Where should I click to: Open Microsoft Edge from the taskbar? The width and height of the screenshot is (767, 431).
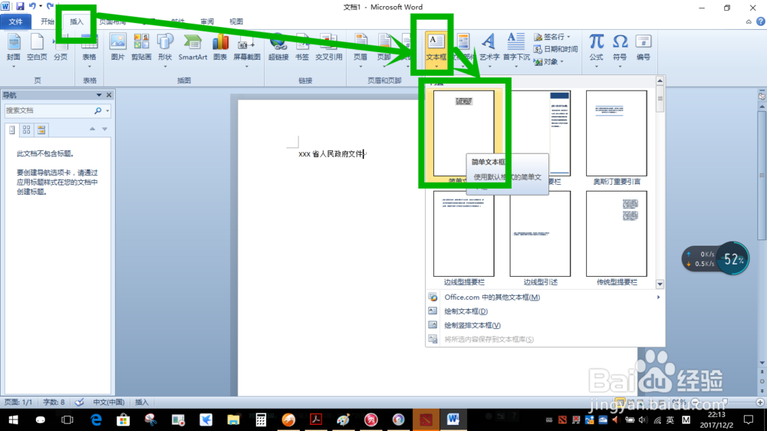tap(96, 419)
